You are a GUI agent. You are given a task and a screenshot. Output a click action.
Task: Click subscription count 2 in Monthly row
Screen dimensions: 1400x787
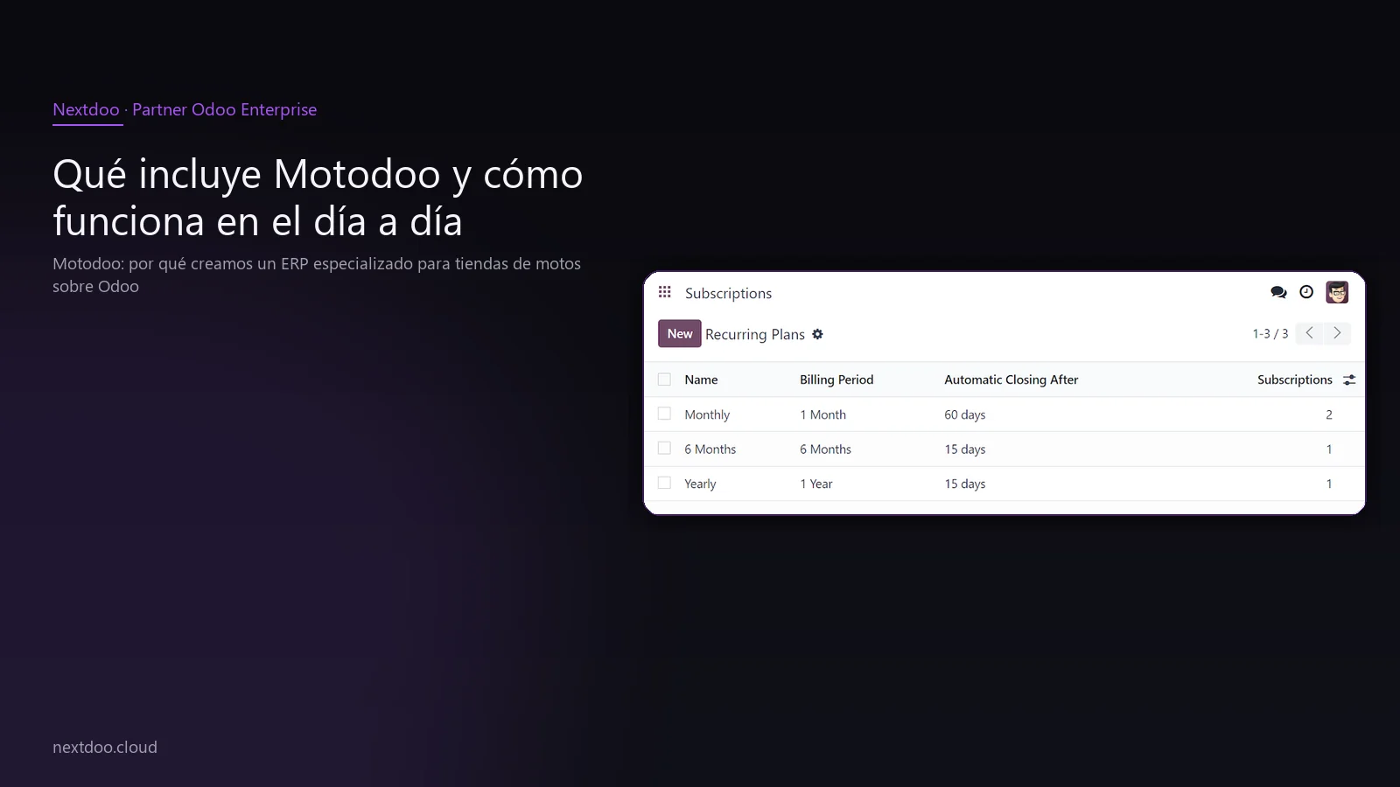pos(1328,414)
